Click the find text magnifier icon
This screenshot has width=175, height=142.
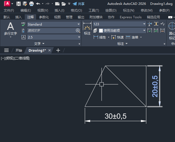coord(78,30)
